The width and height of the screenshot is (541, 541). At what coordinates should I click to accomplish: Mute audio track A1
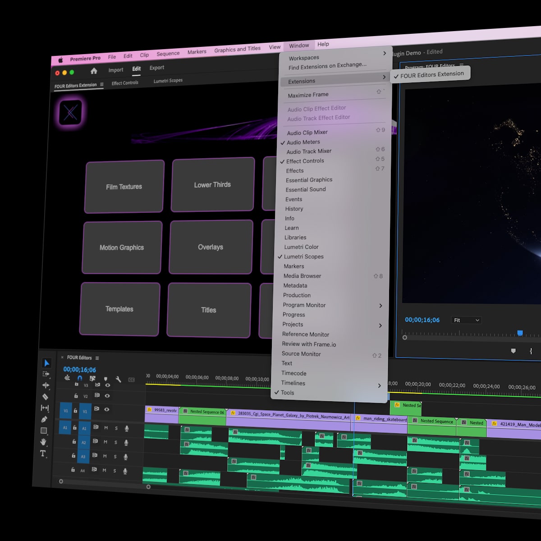pos(106,428)
